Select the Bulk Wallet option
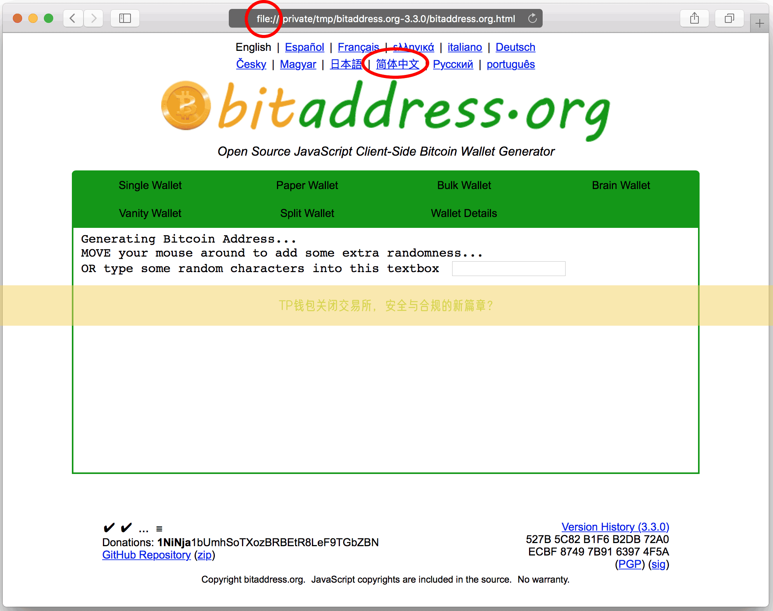 (x=464, y=184)
